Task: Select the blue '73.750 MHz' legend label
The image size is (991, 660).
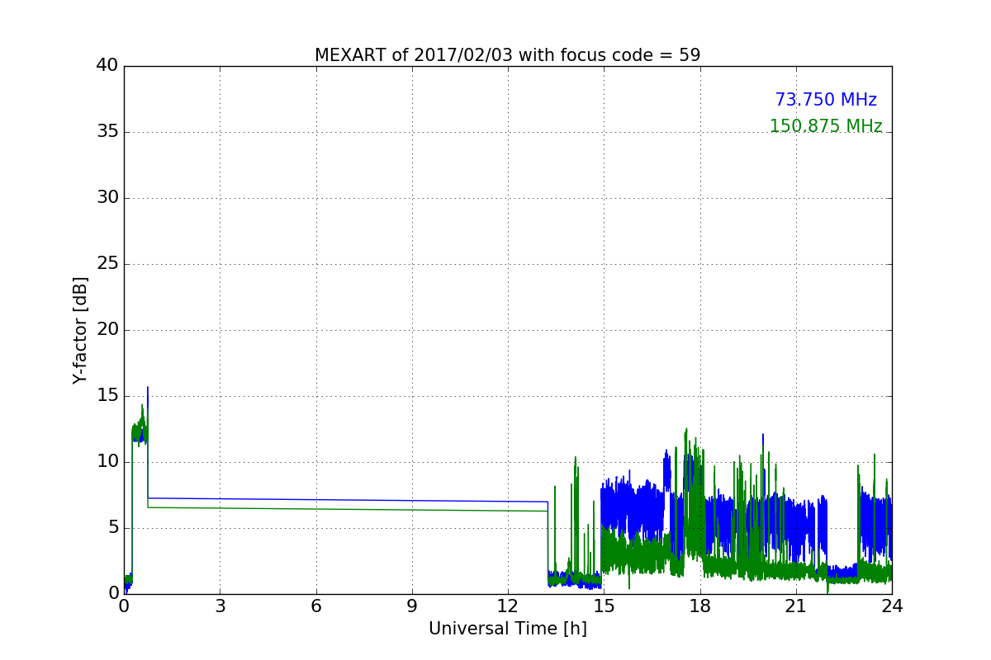Action: tap(826, 100)
